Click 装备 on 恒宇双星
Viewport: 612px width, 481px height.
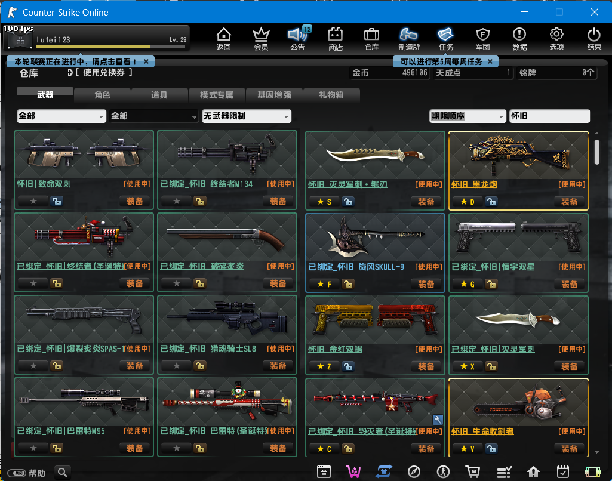(570, 284)
